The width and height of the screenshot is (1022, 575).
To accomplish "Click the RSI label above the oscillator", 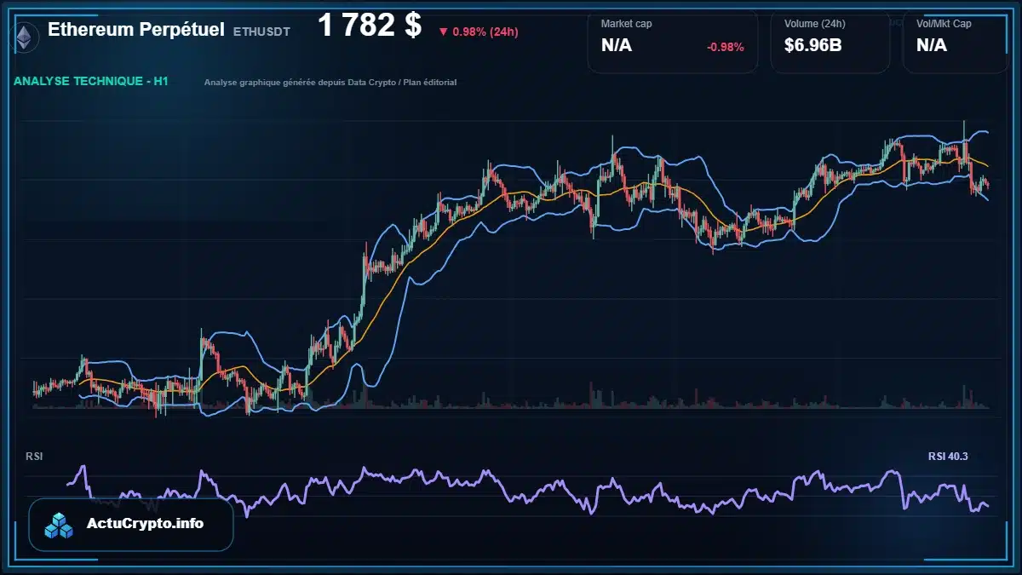I will pos(35,457).
